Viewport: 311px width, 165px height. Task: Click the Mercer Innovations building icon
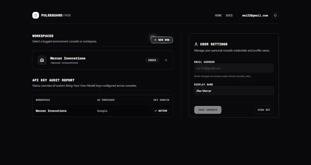click(x=42, y=60)
